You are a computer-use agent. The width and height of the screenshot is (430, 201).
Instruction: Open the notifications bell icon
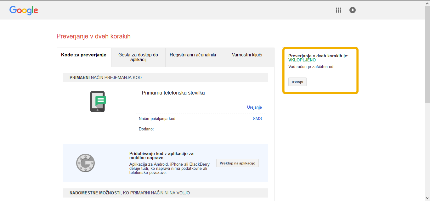pyautogui.click(x=353, y=10)
